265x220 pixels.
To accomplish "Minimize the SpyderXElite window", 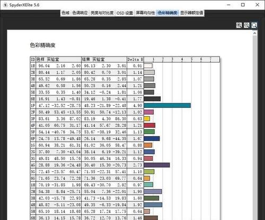I will click(228, 5).
